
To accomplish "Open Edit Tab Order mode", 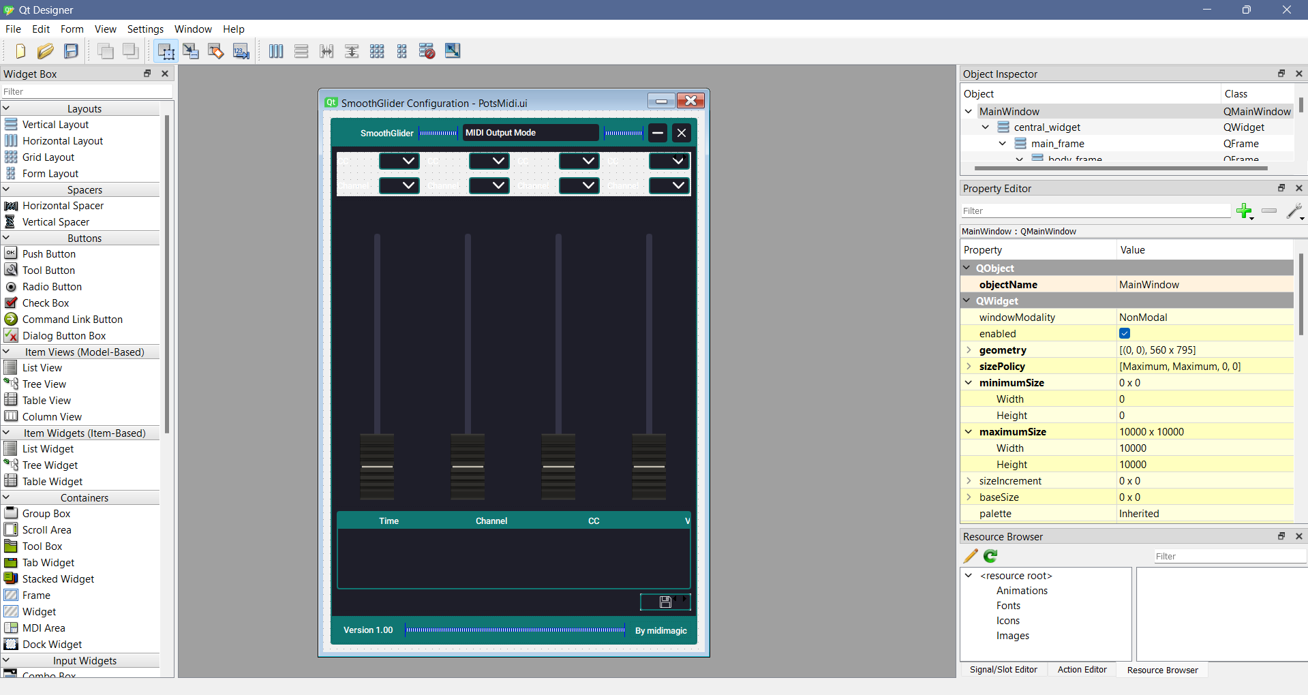I will click(x=241, y=51).
